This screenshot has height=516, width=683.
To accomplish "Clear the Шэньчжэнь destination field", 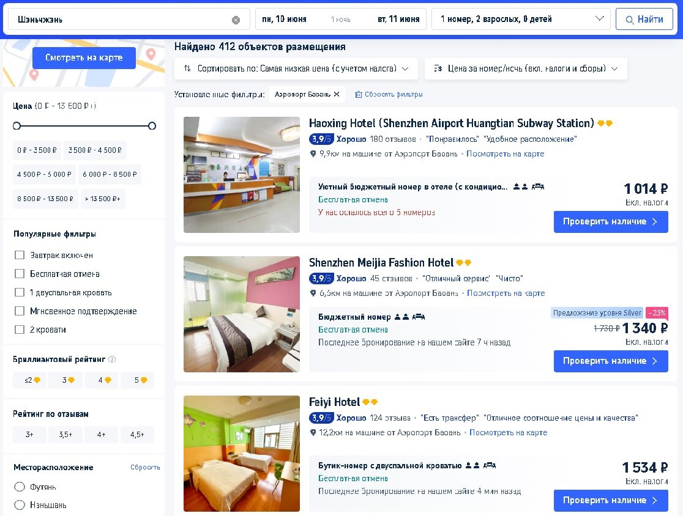I will [236, 20].
